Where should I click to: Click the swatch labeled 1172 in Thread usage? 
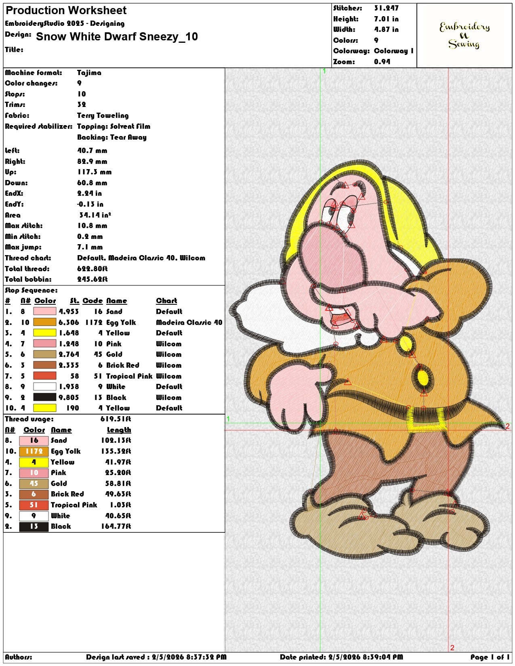pos(34,451)
